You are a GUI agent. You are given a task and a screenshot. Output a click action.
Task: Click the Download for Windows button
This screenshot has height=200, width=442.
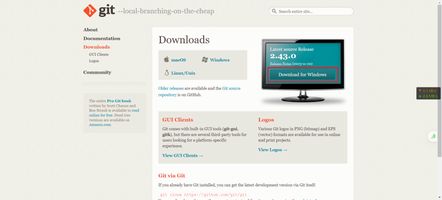302,75
